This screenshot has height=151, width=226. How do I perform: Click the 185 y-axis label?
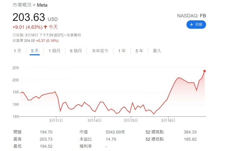coord(16,116)
